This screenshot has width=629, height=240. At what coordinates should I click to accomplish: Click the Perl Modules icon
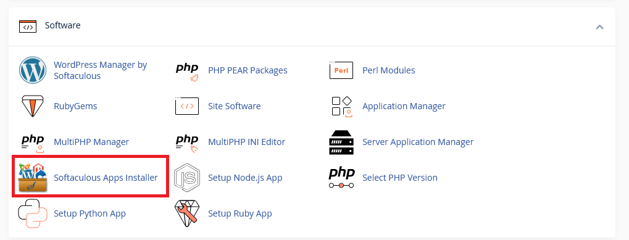pyautogui.click(x=341, y=70)
